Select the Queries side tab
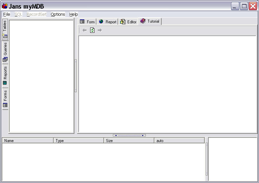The width and height of the screenshot is (259, 183). tap(5, 52)
